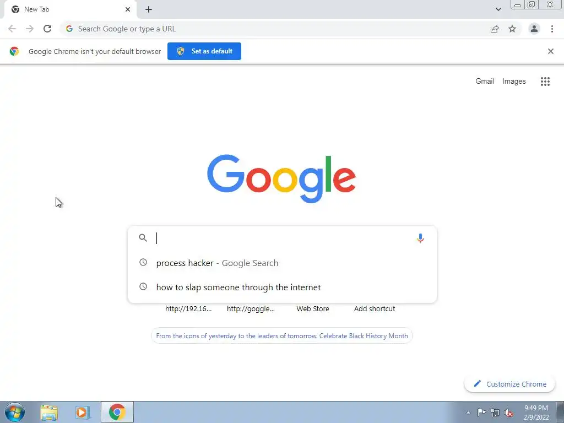The width and height of the screenshot is (564, 423).
Task: Click the browser forward arrow
Action: (30, 29)
